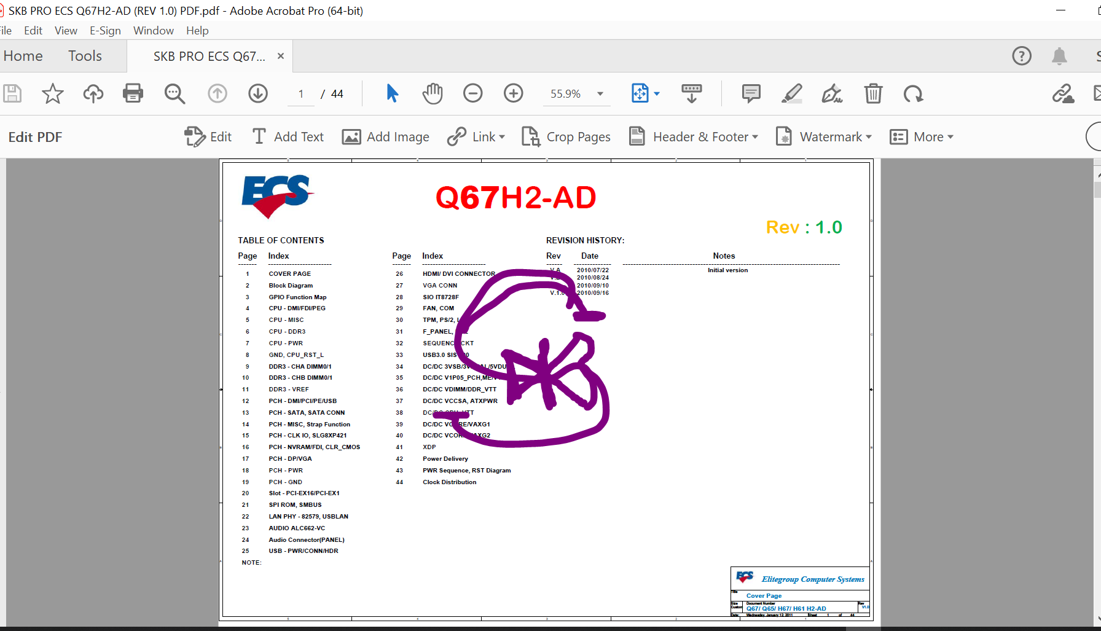
Task: Click Add Text button
Action: click(x=288, y=136)
